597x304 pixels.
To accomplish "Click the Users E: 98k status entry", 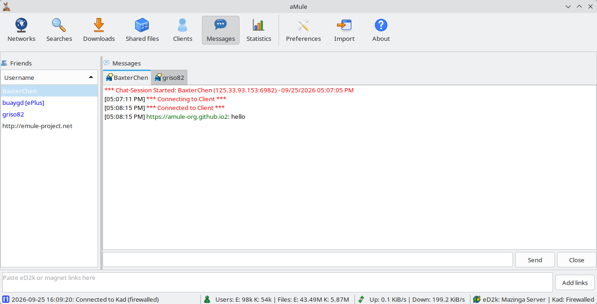I will pyautogui.click(x=282, y=299).
